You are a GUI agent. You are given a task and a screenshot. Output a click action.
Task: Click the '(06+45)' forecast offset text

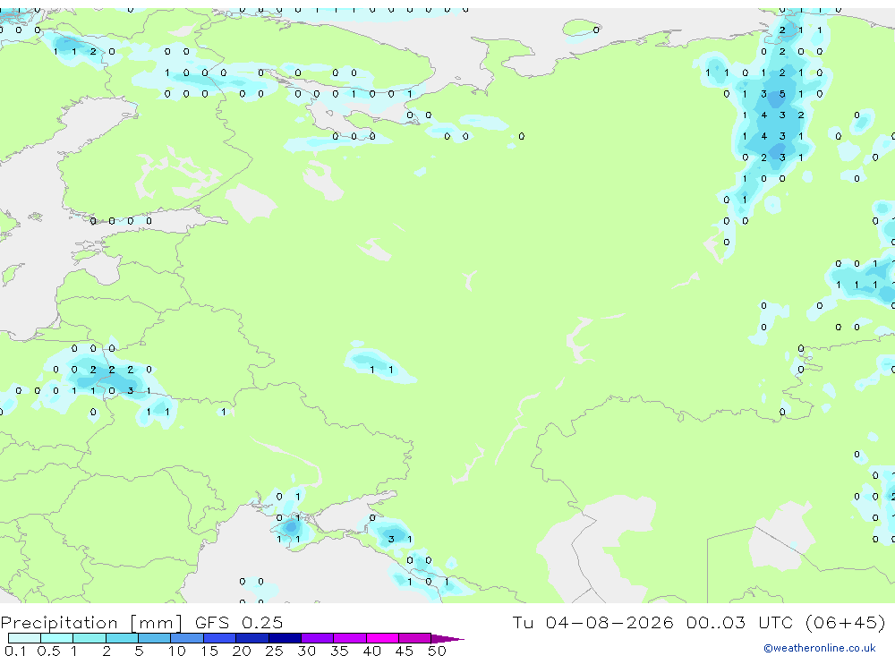(x=846, y=622)
